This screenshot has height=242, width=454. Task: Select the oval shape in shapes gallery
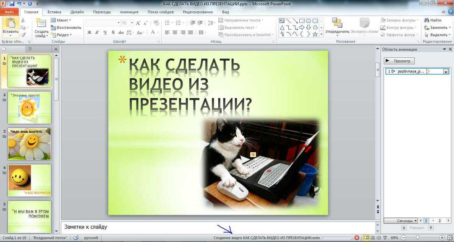pyautogui.click(x=308, y=21)
